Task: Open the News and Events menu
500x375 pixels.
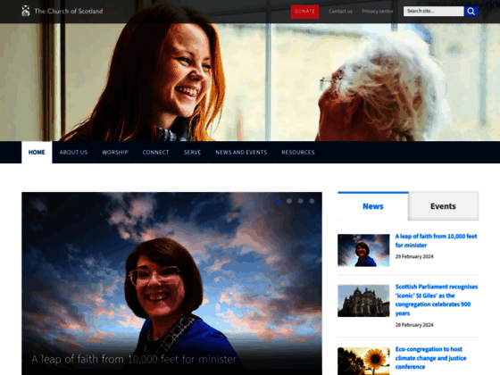Action: [241, 153]
